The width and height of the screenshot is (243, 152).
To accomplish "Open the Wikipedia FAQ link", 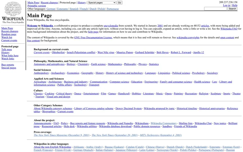I will click(x=229, y=29).
